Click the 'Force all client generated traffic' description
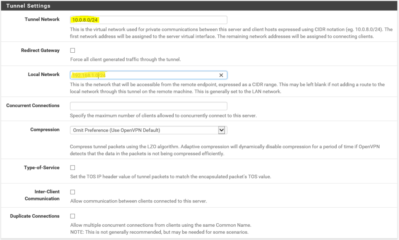Screen dimensions: 399x240 coord(125,60)
